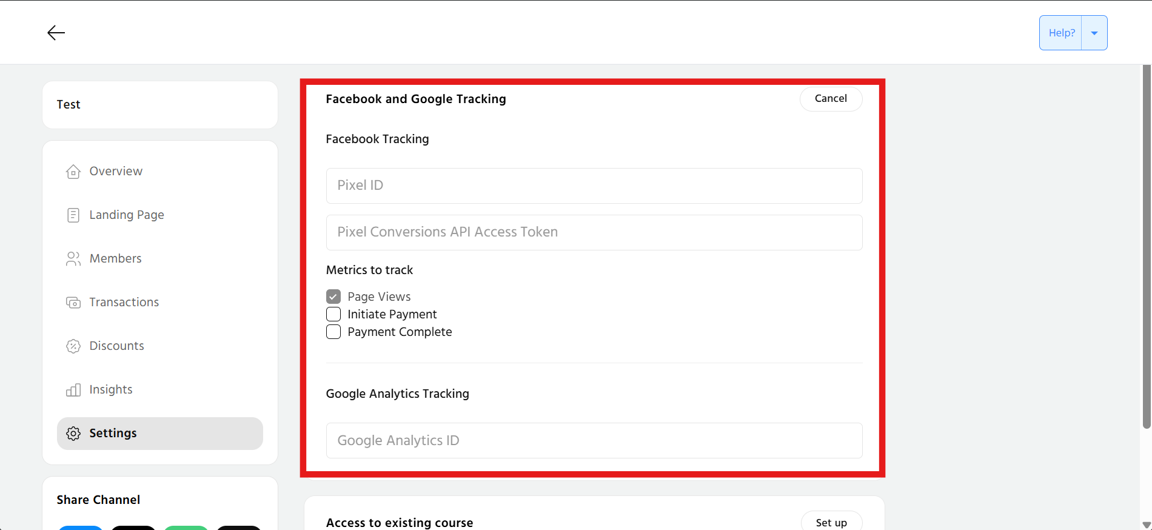Open the Members menu item
This screenshot has height=530, width=1152.
coord(115,259)
